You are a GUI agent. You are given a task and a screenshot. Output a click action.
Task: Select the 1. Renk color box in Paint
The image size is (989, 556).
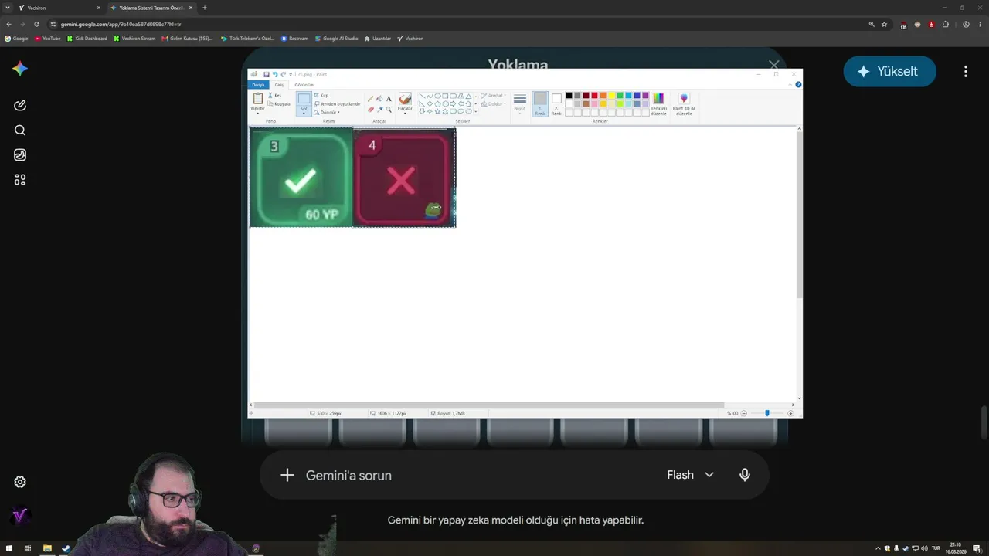click(540, 103)
